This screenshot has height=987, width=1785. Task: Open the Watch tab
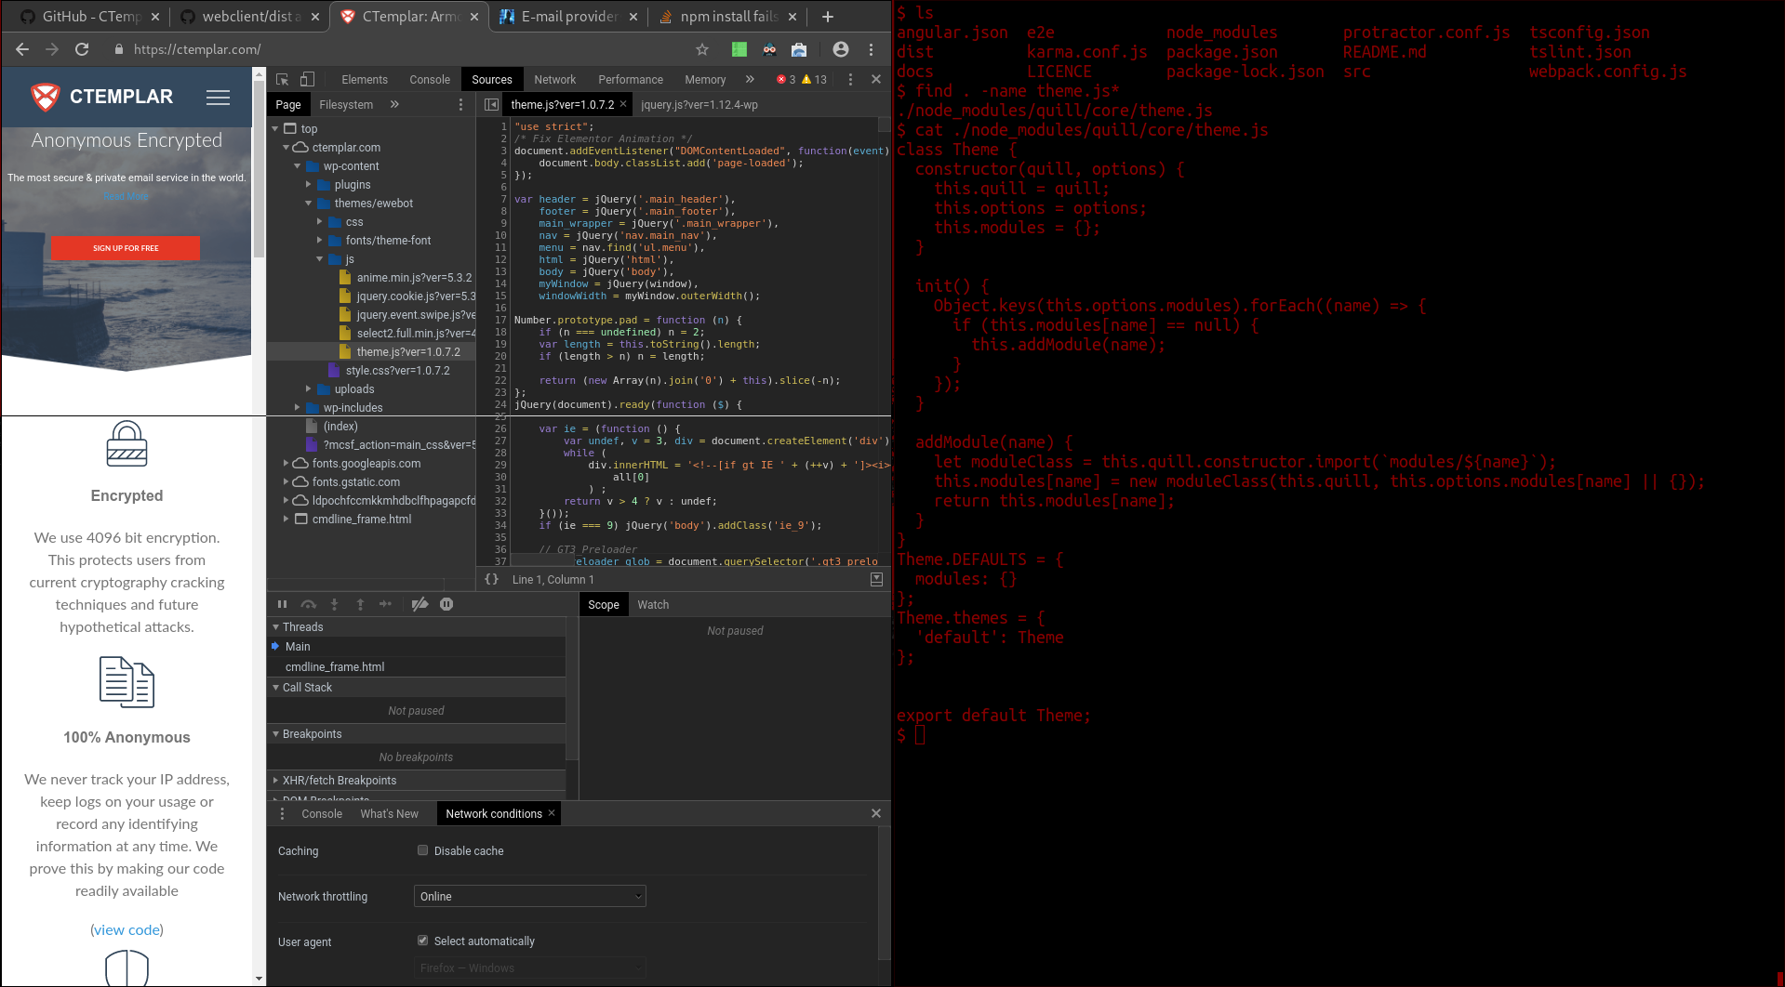[x=653, y=605]
